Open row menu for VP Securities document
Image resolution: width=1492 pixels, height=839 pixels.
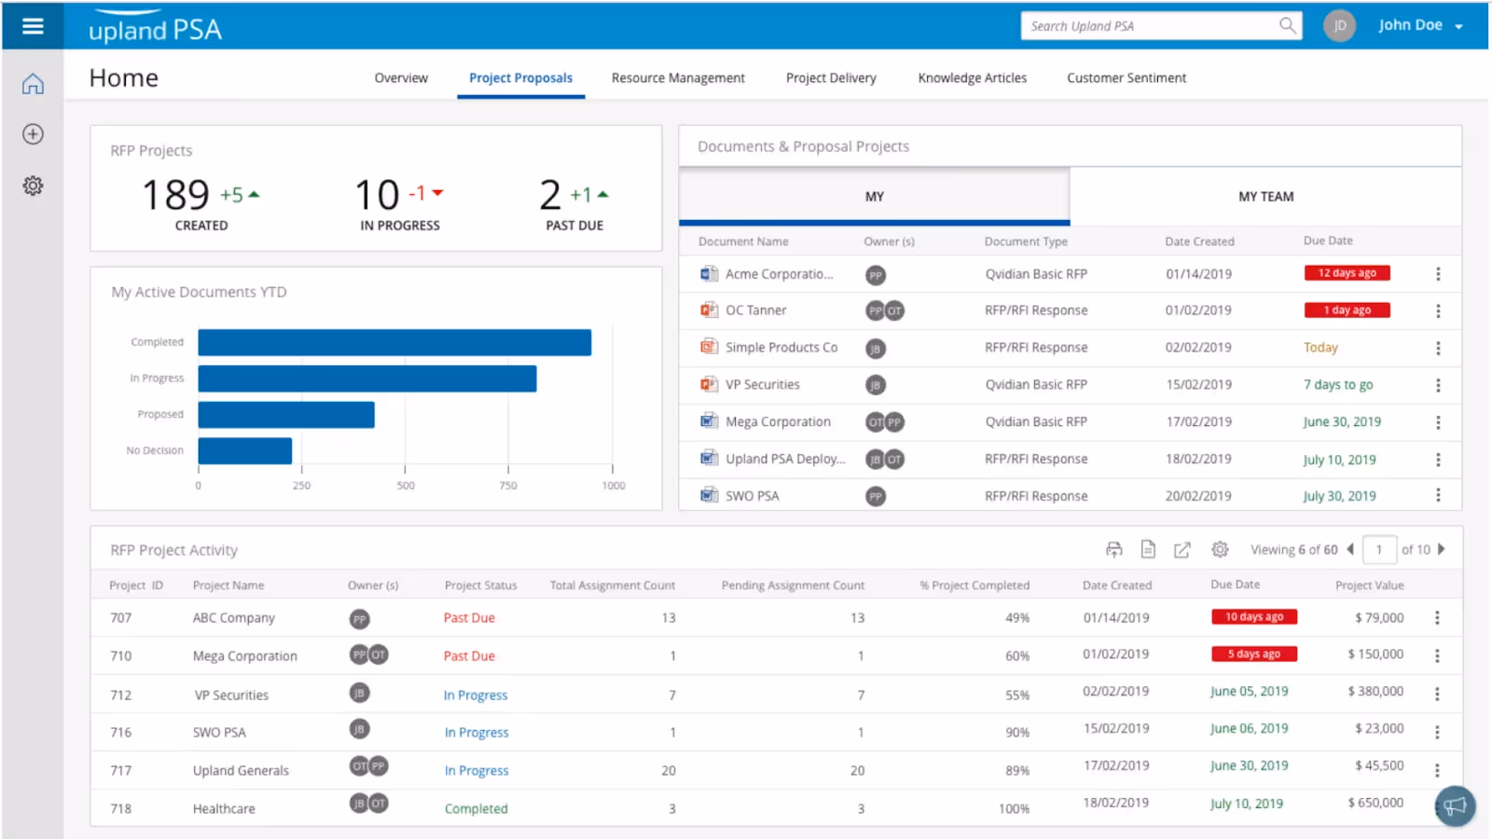pyautogui.click(x=1438, y=385)
